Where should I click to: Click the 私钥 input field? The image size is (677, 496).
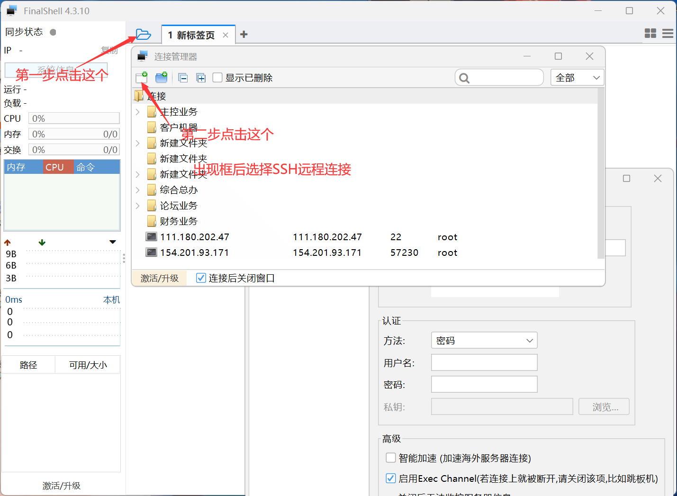click(502, 406)
